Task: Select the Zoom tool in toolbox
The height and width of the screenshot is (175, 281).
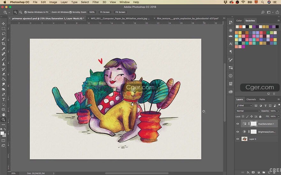Action: [4, 119]
